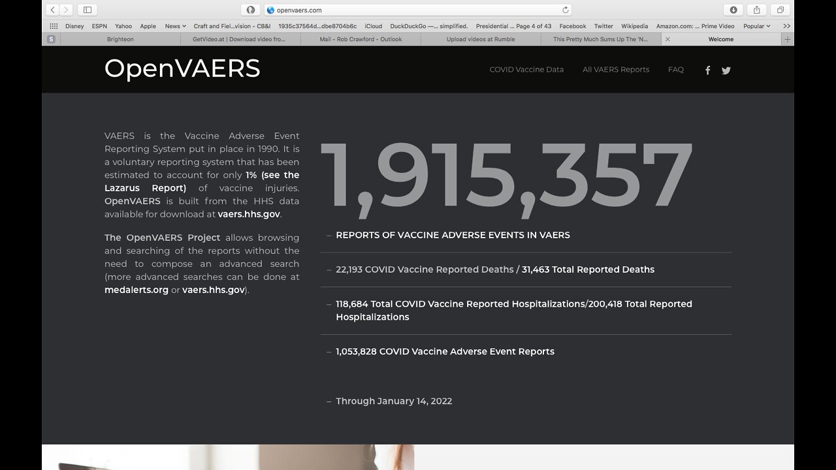This screenshot has height=470, width=836.
Task: Switch to This Pretty Much Sums Up tab
Action: pyautogui.click(x=601, y=39)
